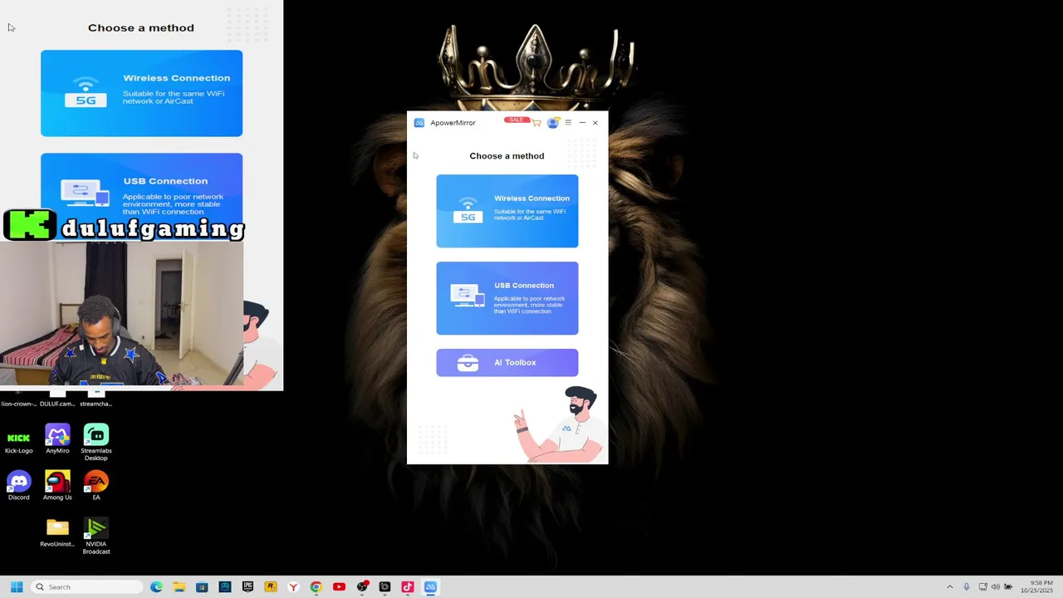Select Streamlabs Desktop shortcut

coord(96,443)
